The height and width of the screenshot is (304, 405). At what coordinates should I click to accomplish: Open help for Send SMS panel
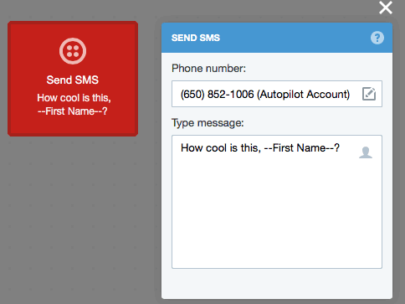(377, 38)
